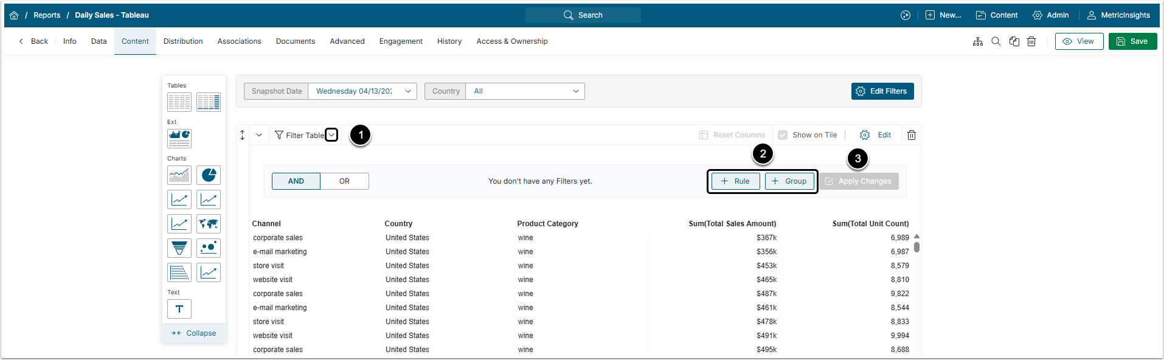Choose the funnel chart widget icon
1164x360 pixels.
click(x=179, y=248)
